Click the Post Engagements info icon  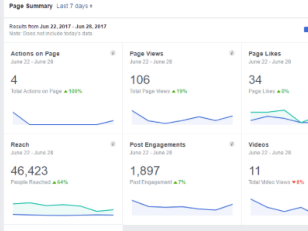(x=232, y=144)
